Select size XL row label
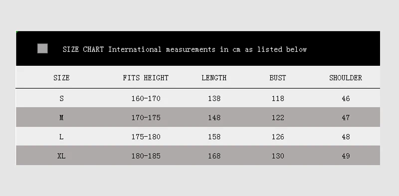 [x=61, y=156]
